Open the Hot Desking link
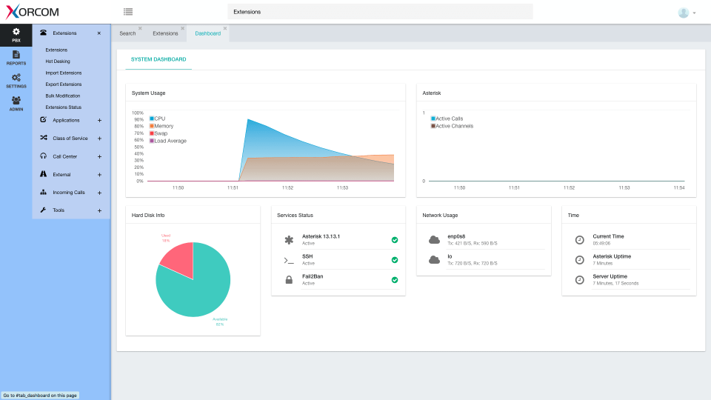This screenshot has width=711, height=400. click(x=58, y=61)
